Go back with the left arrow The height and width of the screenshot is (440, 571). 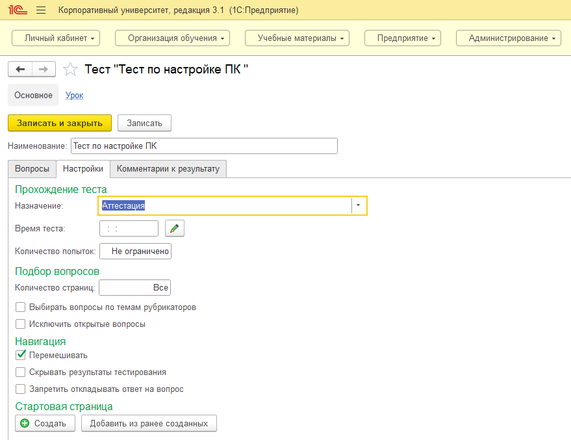click(20, 69)
